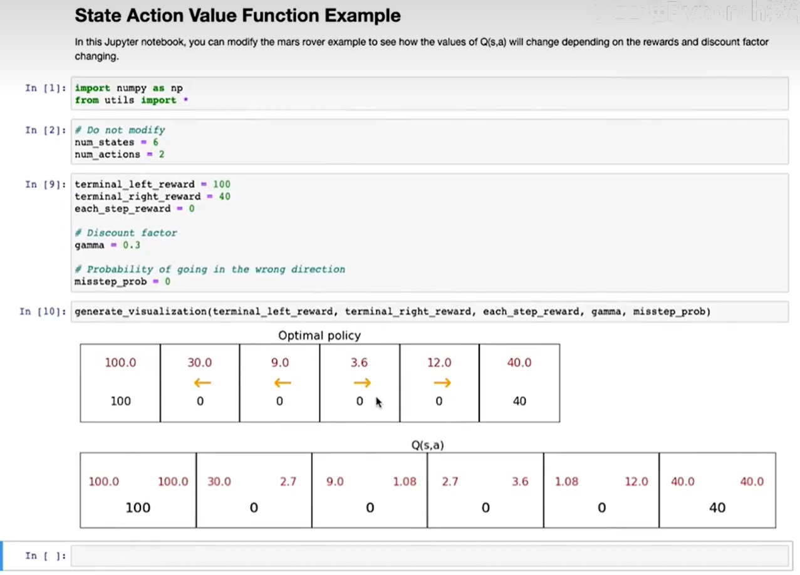Image resolution: width=800 pixels, height=575 pixels.
Task: Click the 'import numpy as np' line
Action: tap(128, 88)
